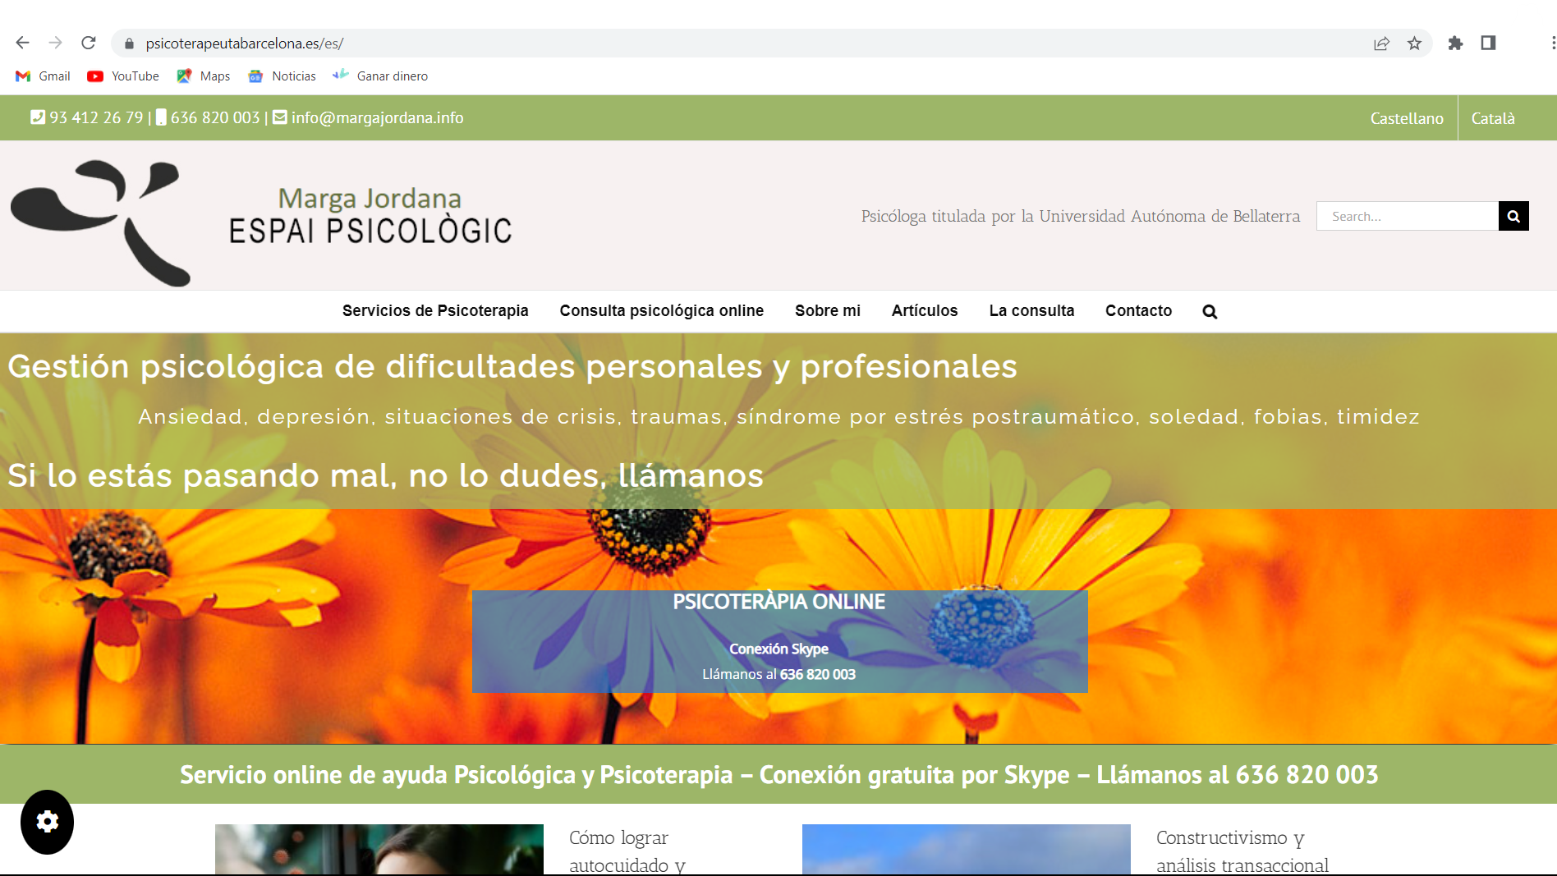This screenshot has width=1557, height=876.
Task: Click the Conexión Skype text
Action: tap(778, 649)
